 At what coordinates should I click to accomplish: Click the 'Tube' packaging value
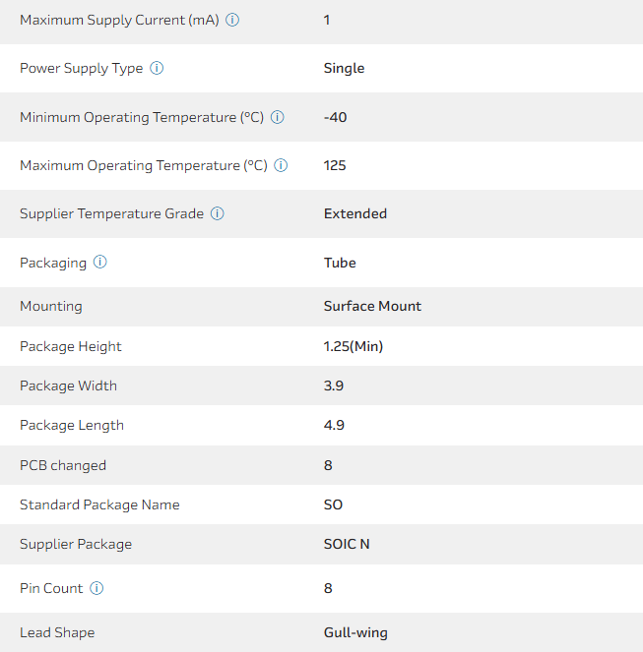[x=340, y=263]
